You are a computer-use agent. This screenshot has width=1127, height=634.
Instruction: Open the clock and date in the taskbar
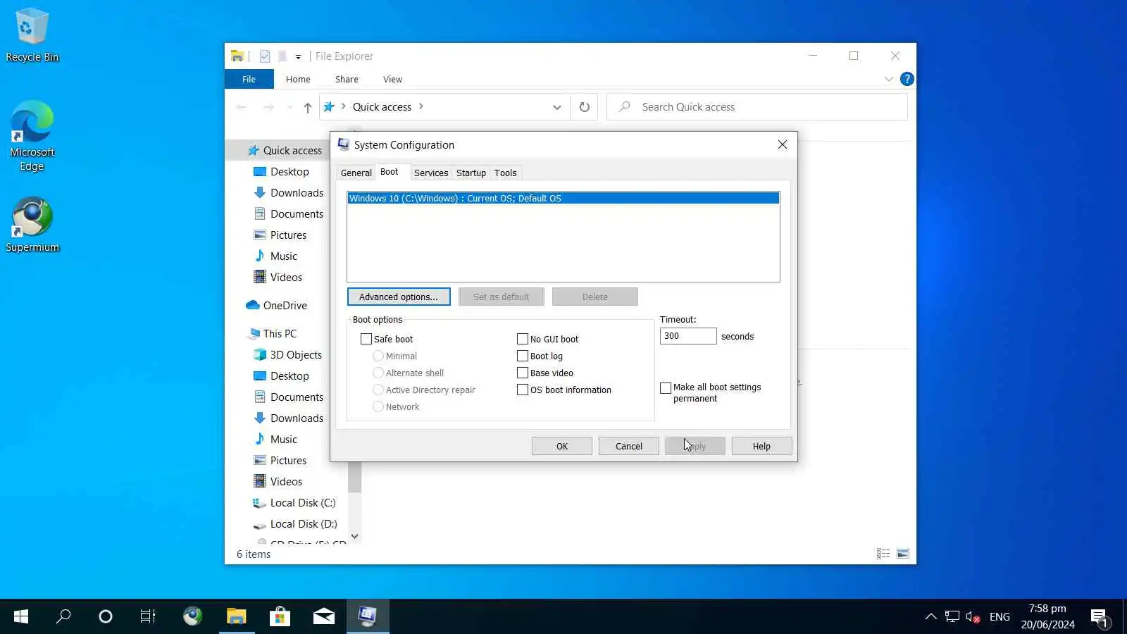click(x=1047, y=616)
